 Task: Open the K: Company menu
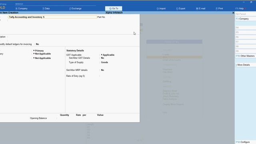(22, 8)
